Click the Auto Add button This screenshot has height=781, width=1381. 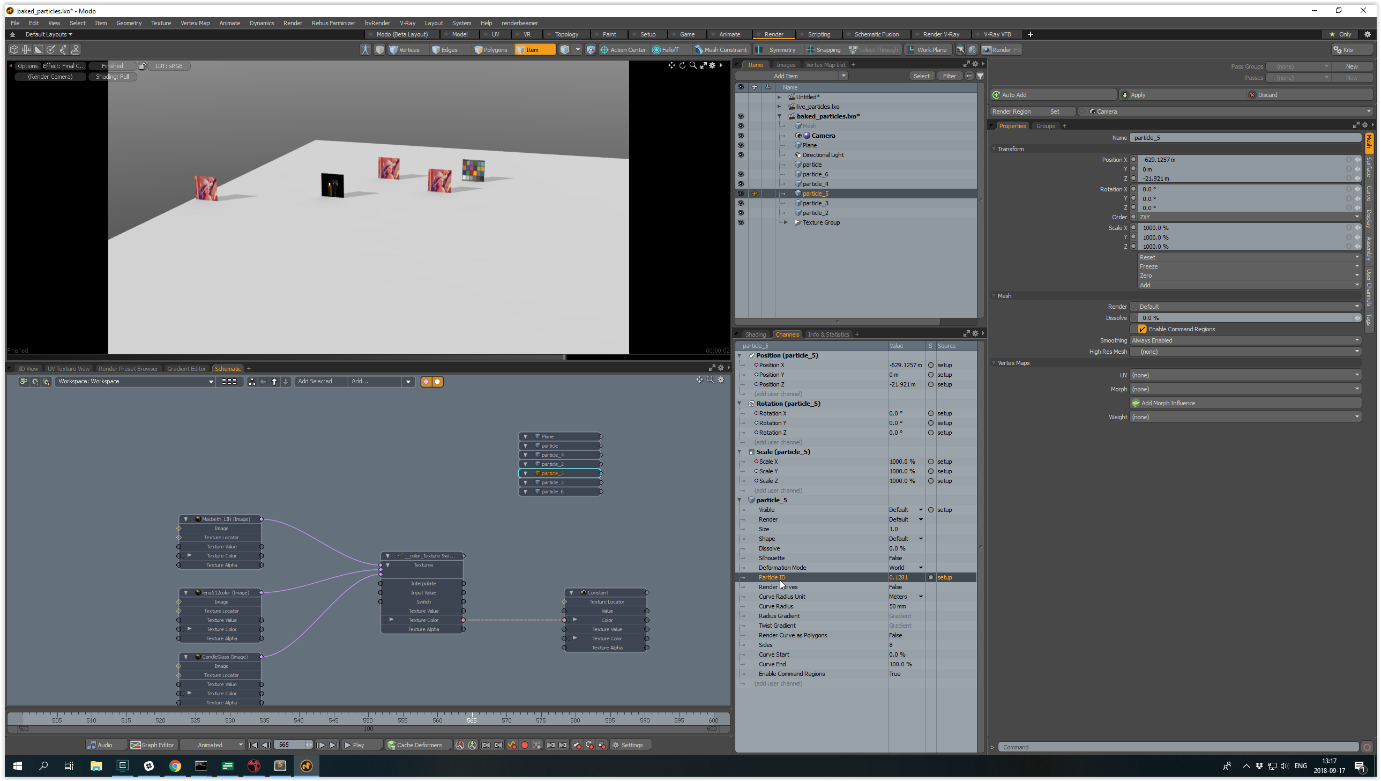(x=1054, y=95)
